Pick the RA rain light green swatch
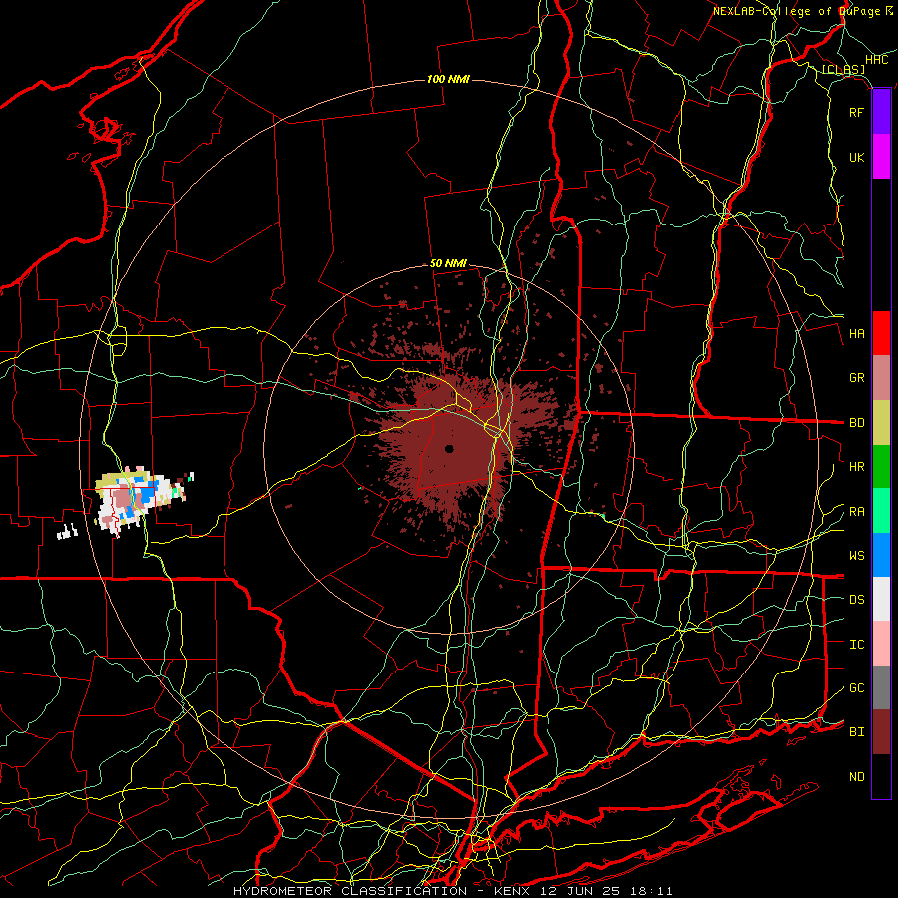The image size is (898, 898). pyautogui.click(x=881, y=510)
